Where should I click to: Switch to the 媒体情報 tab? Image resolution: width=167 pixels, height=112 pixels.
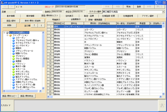(30, 16)
